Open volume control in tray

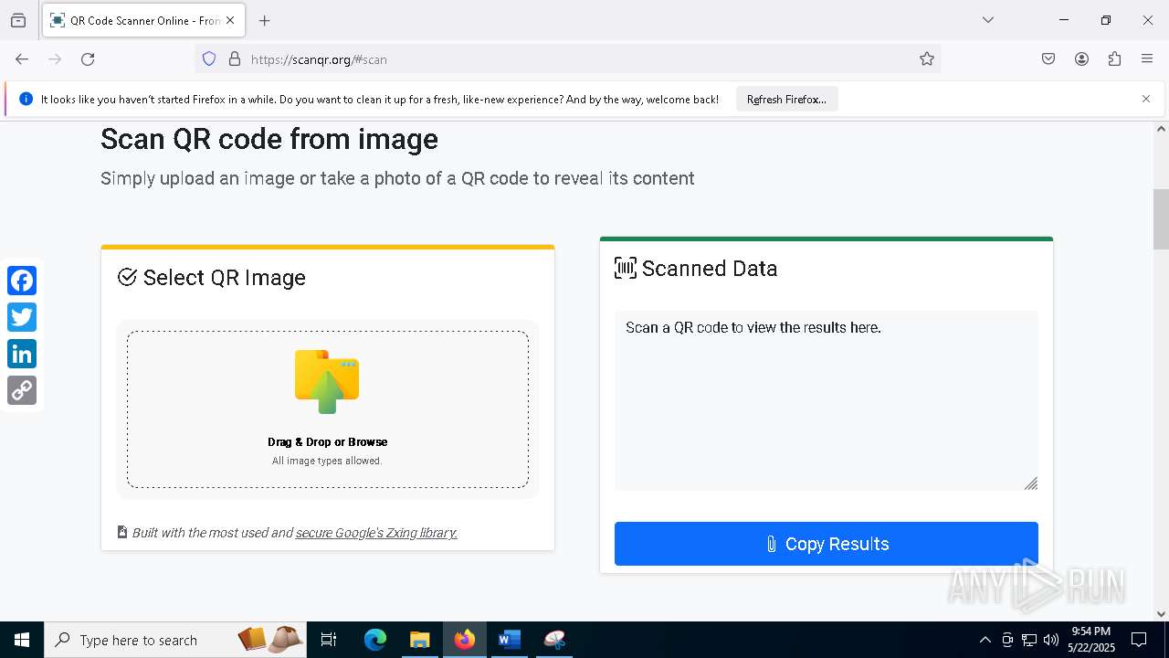click(1051, 640)
